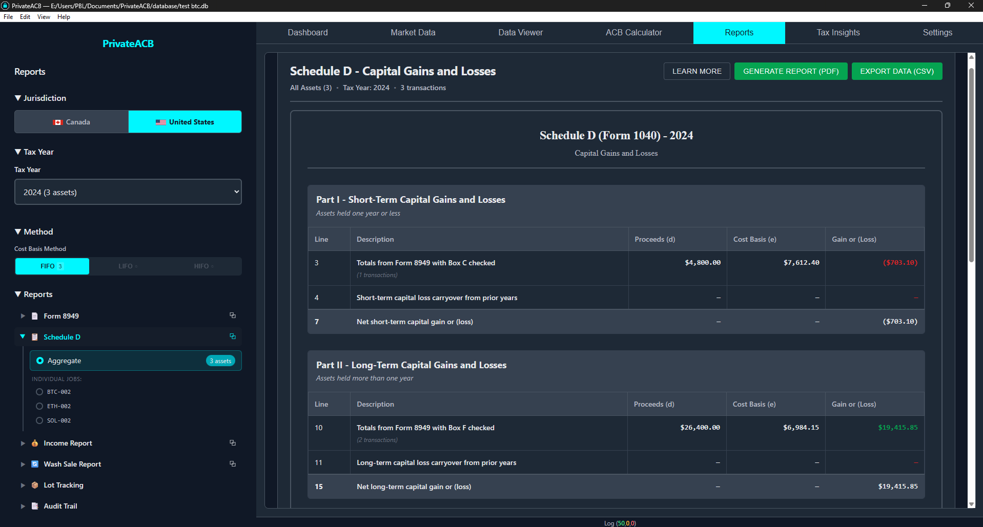Click the copy icon beside Wash Sale Report
This screenshot has height=527, width=983.
(x=233, y=464)
